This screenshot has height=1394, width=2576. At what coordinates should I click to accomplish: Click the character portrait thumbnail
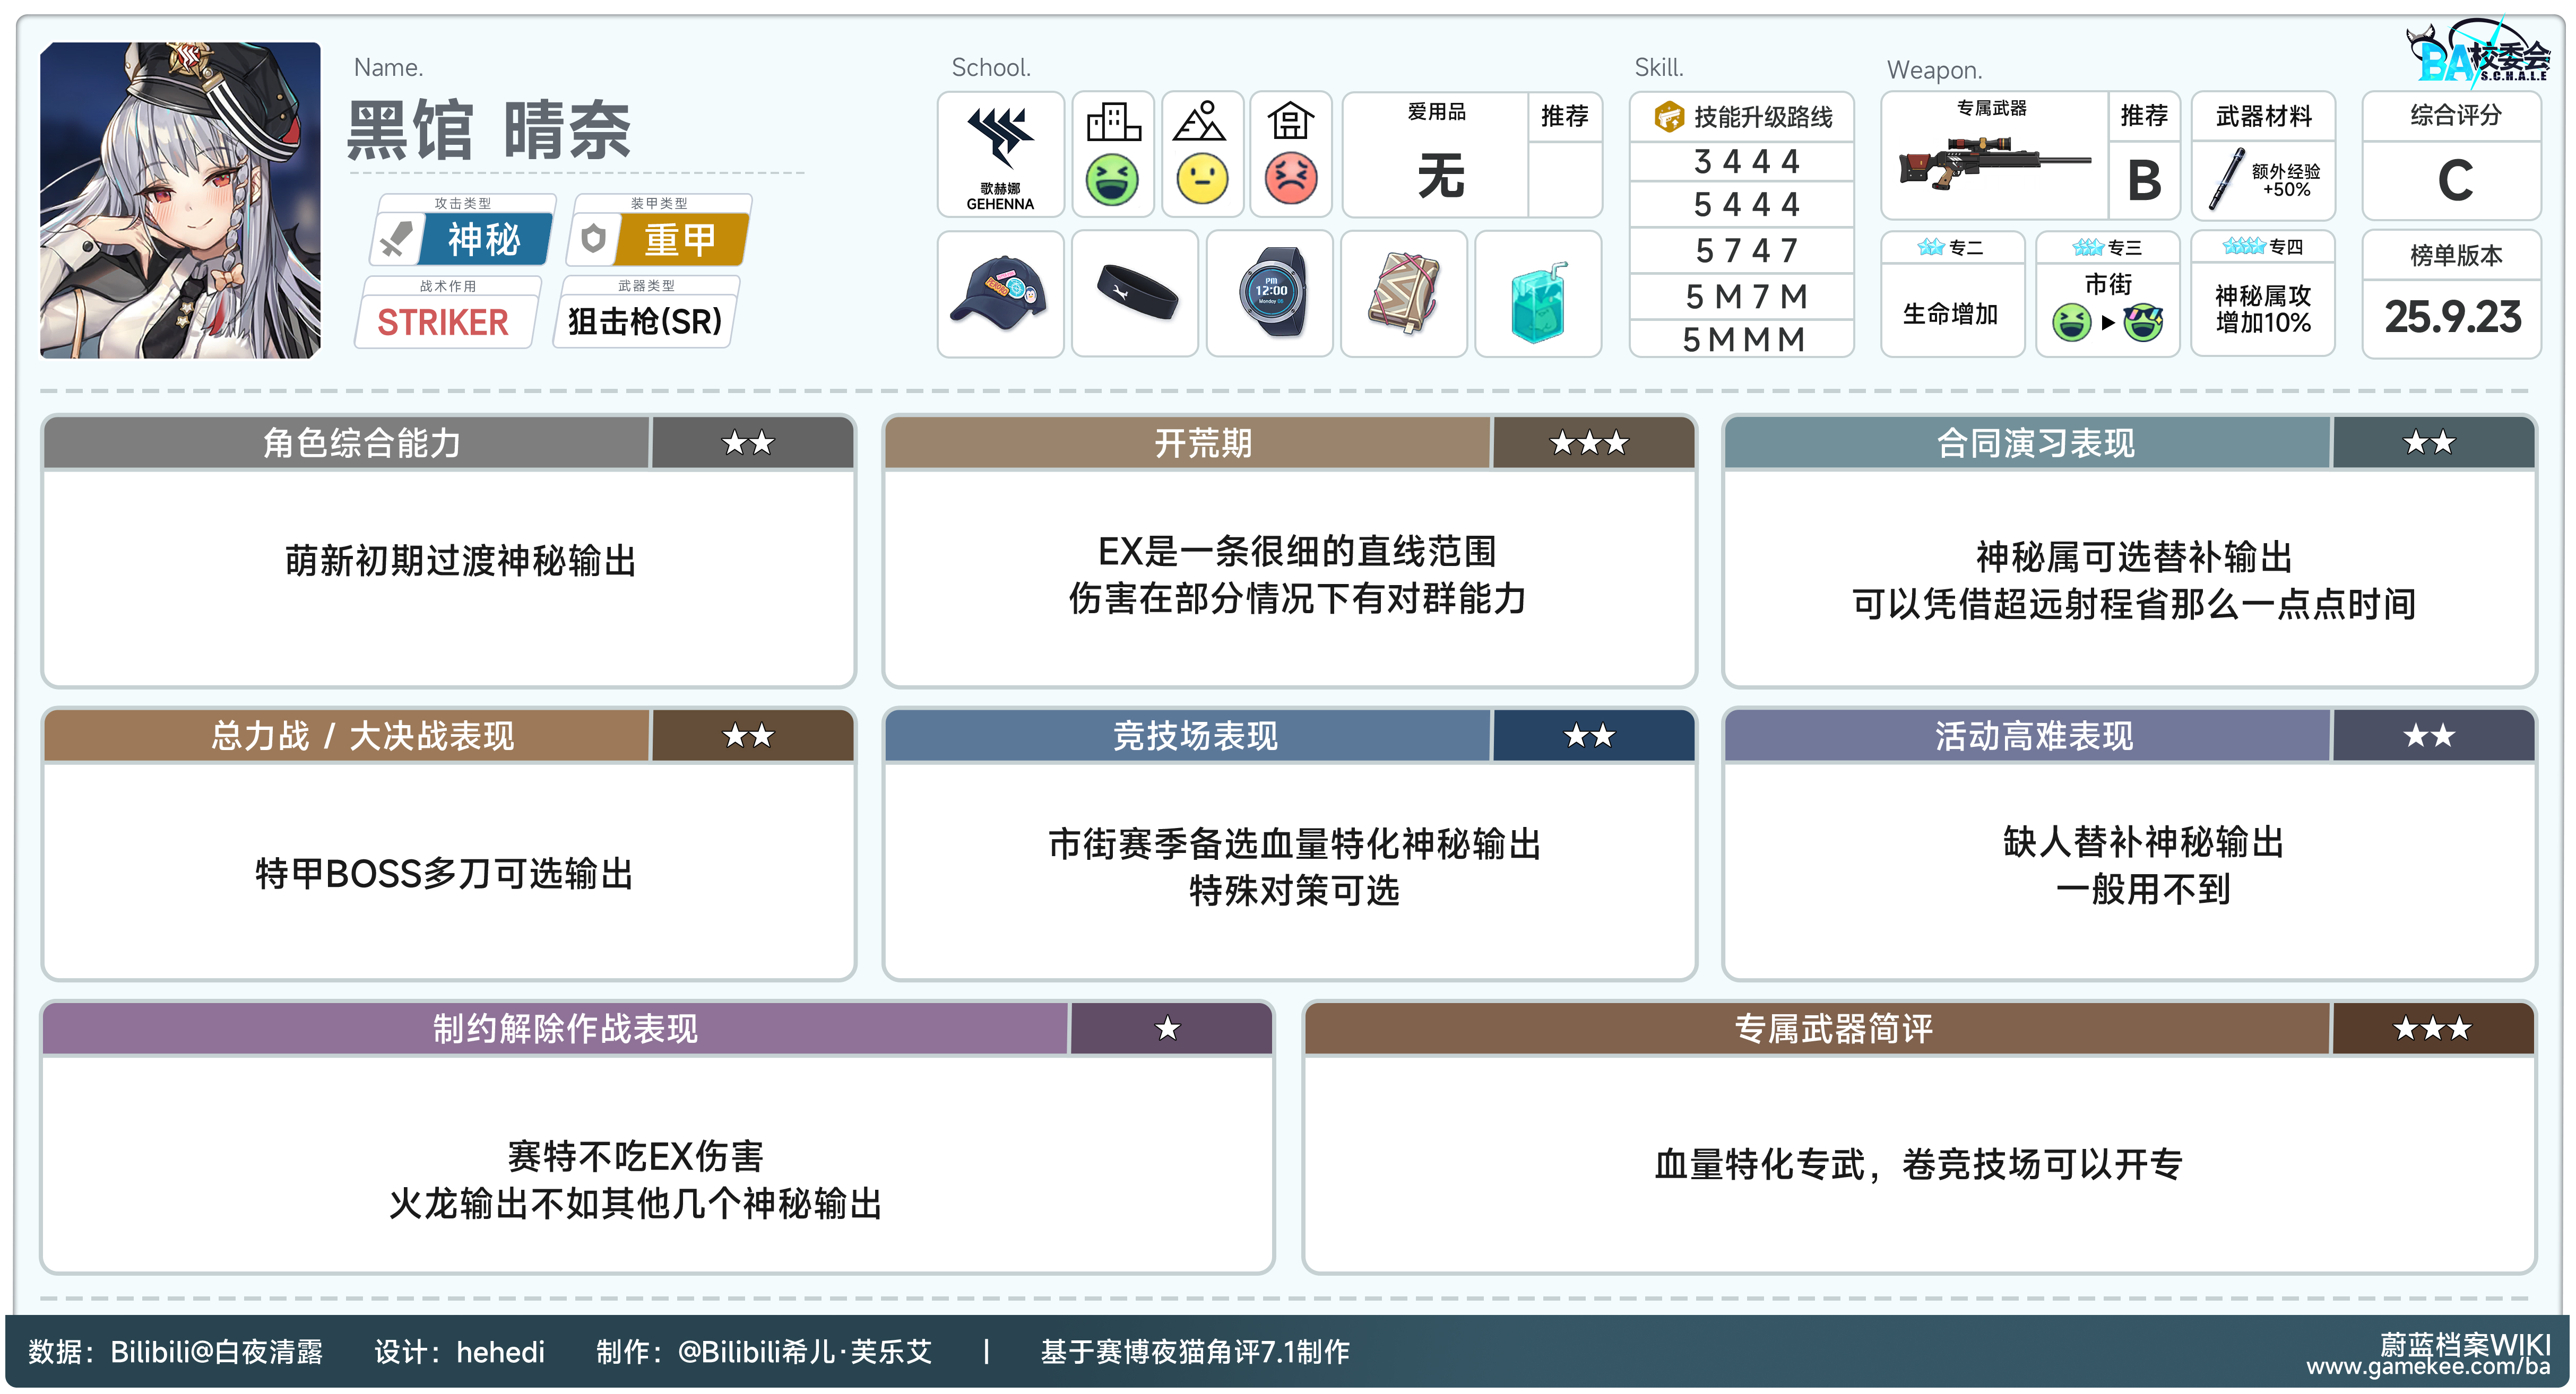180,200
